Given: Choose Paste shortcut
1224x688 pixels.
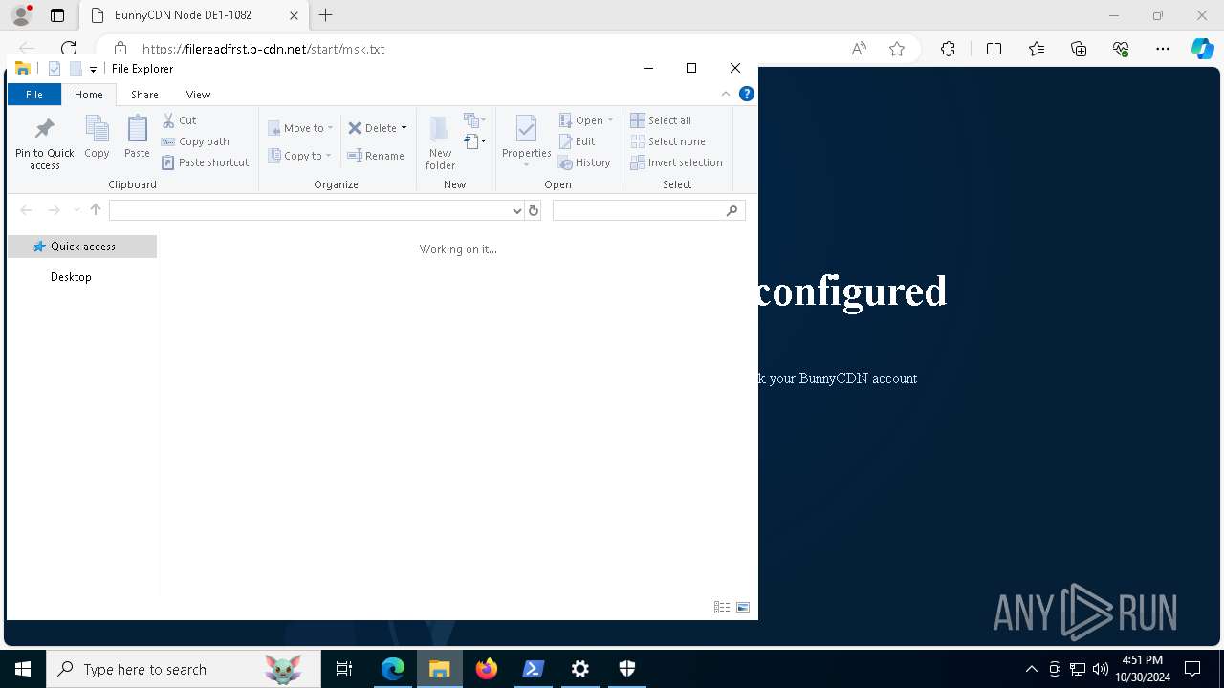Looking at the screenshot, I should (206, 162).
